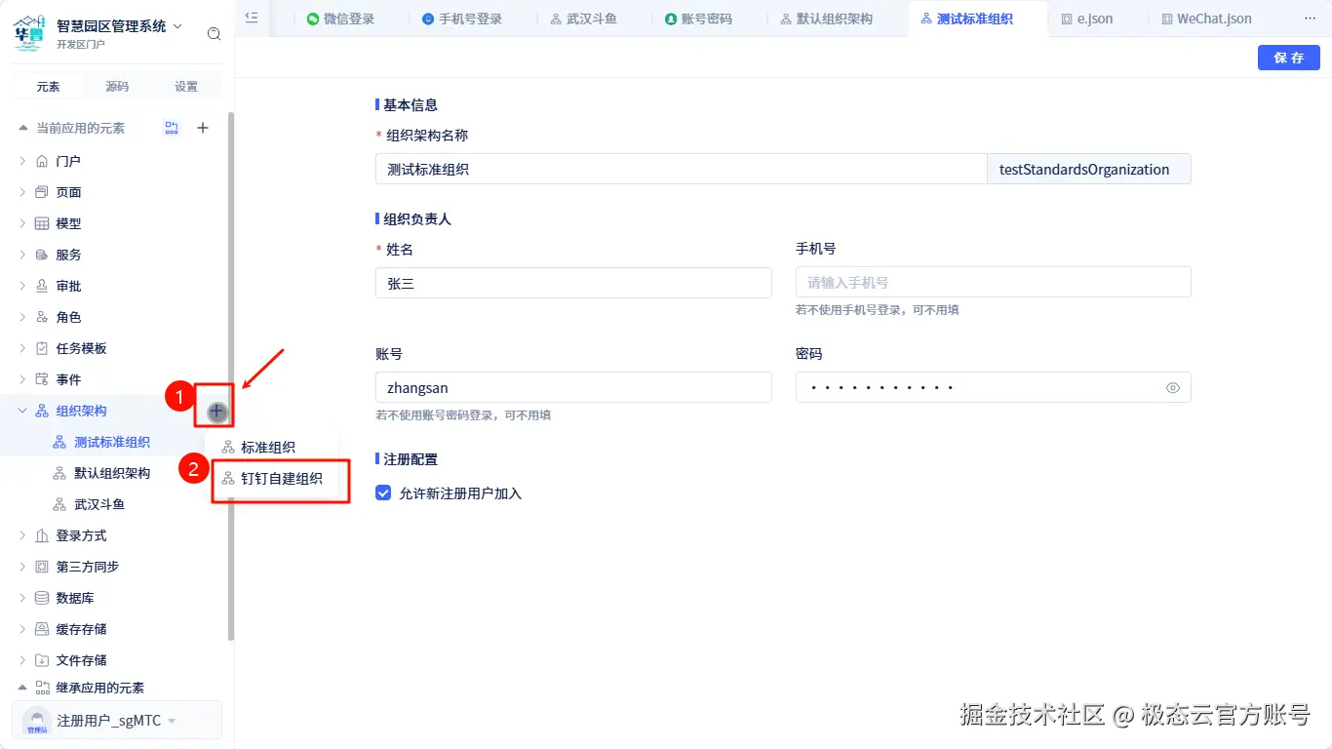Expand the 继承应用的元素 section
The height and width of the screenshot is (749, 1332).
22,688
